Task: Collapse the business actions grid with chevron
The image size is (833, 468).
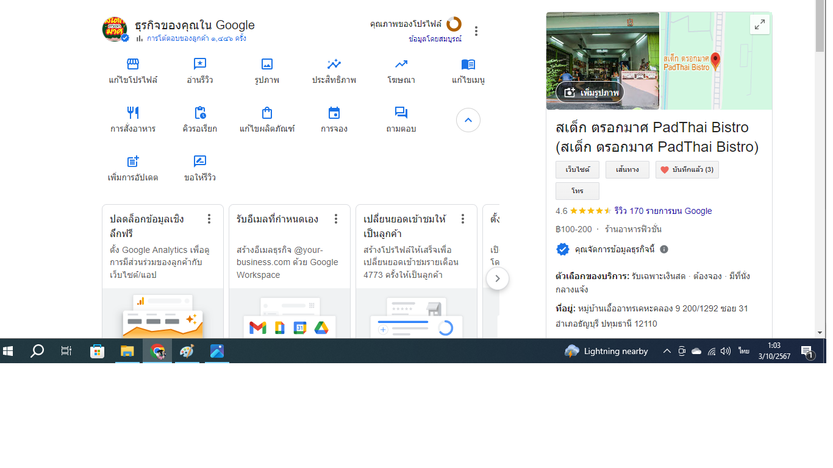Action: 468,120
